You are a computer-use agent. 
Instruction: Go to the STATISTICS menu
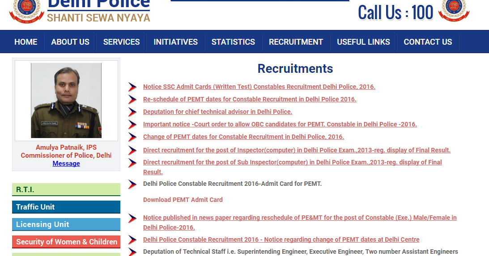(x=233, y=42)
